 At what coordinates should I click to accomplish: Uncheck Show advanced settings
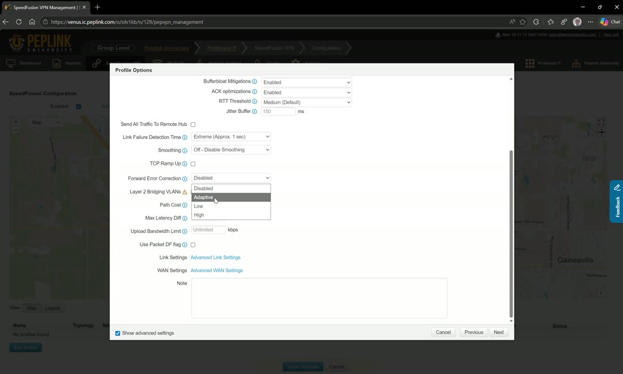[118, 333]
